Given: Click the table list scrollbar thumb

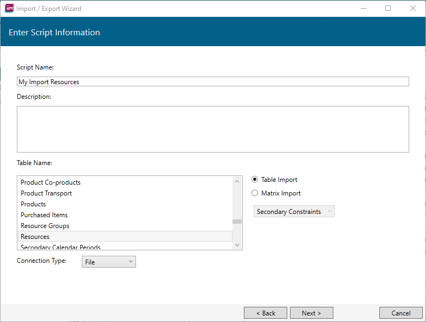Looking at the screenshot, I should (x=237, y=222).
